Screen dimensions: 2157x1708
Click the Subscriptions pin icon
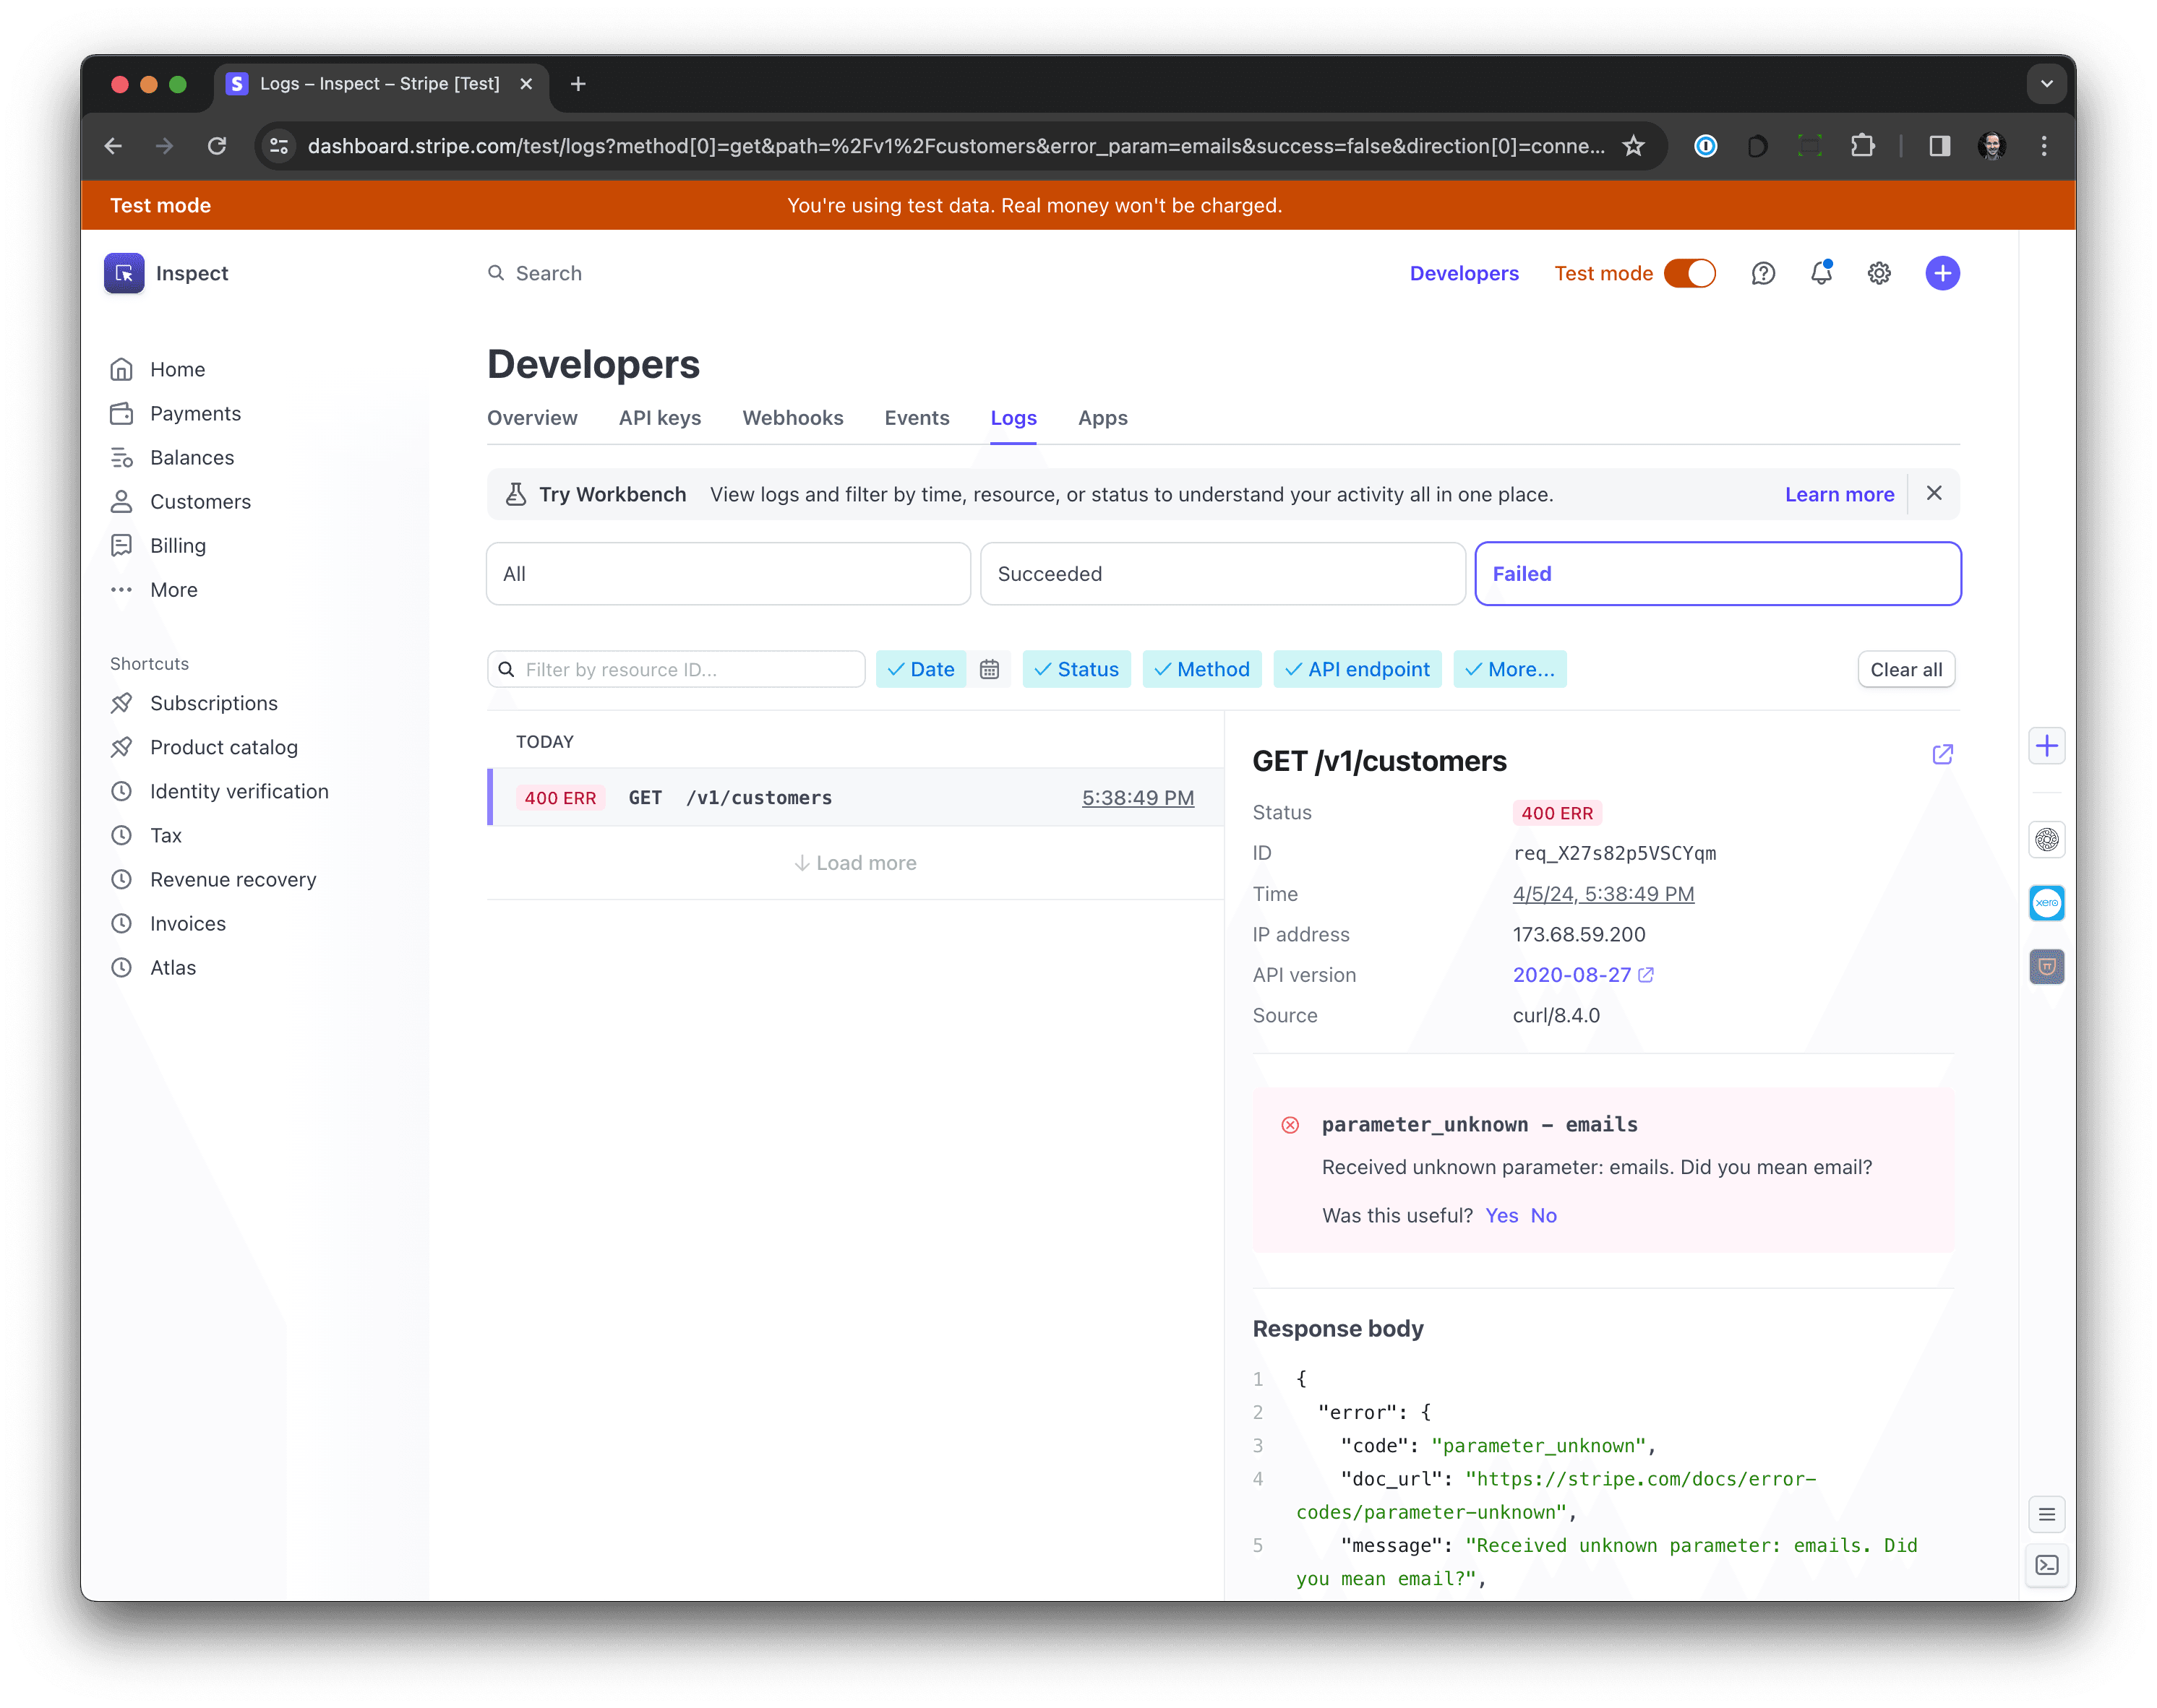click(x=122, y=703)
